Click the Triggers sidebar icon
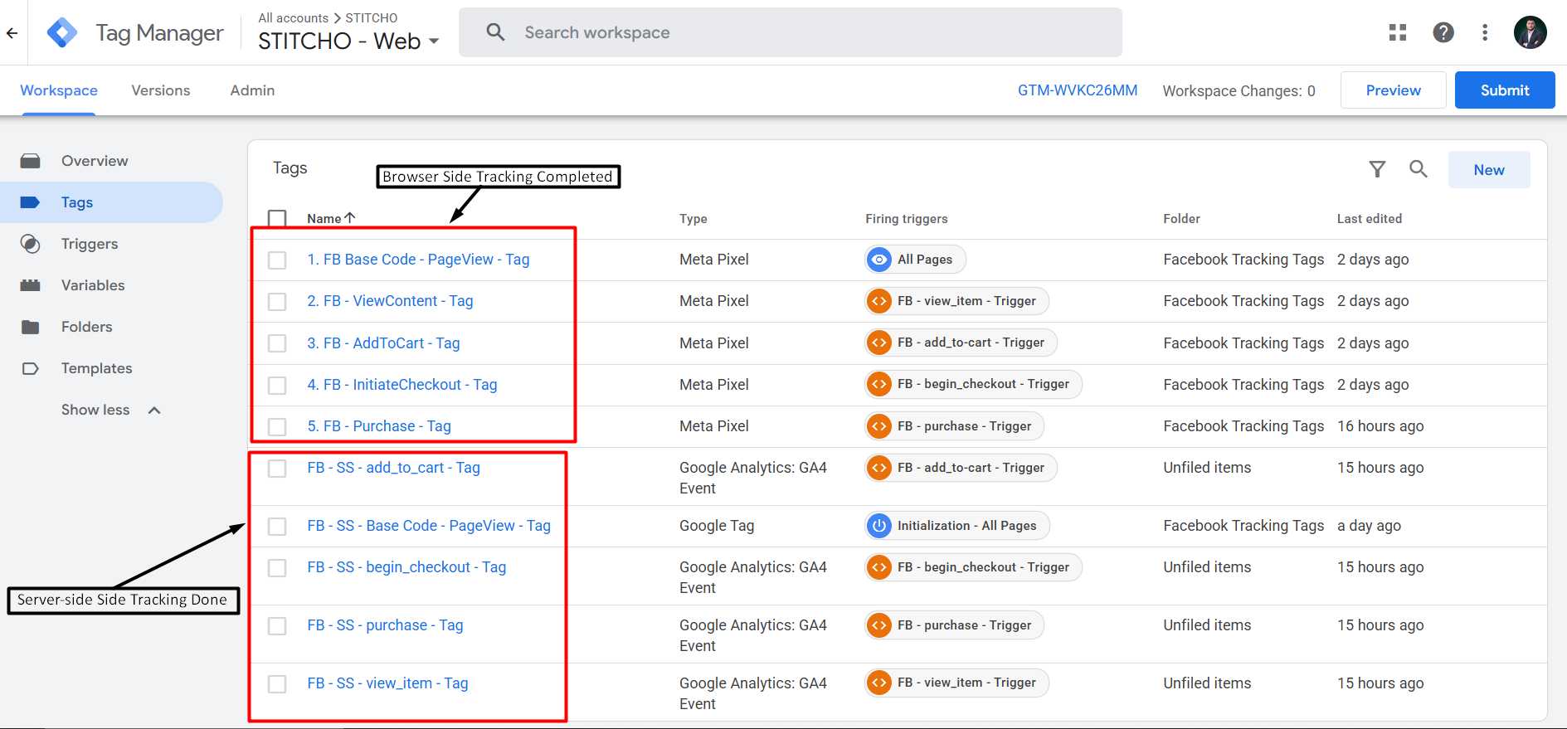This screenshot has height=729, width=1567. pos(31,244)
